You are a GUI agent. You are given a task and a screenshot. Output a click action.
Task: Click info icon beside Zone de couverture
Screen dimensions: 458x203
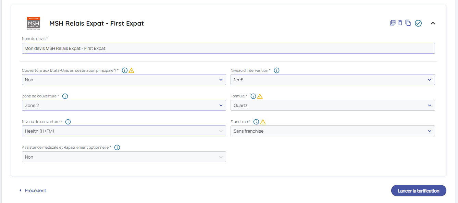[x=65, y=96]
